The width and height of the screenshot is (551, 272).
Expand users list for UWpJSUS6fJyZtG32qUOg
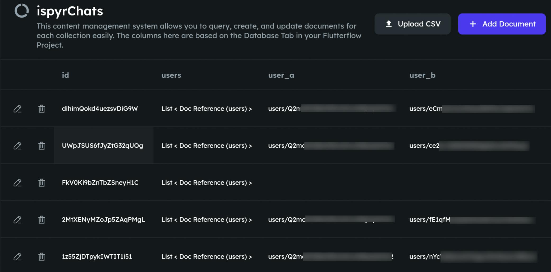[x=206, y=146]
